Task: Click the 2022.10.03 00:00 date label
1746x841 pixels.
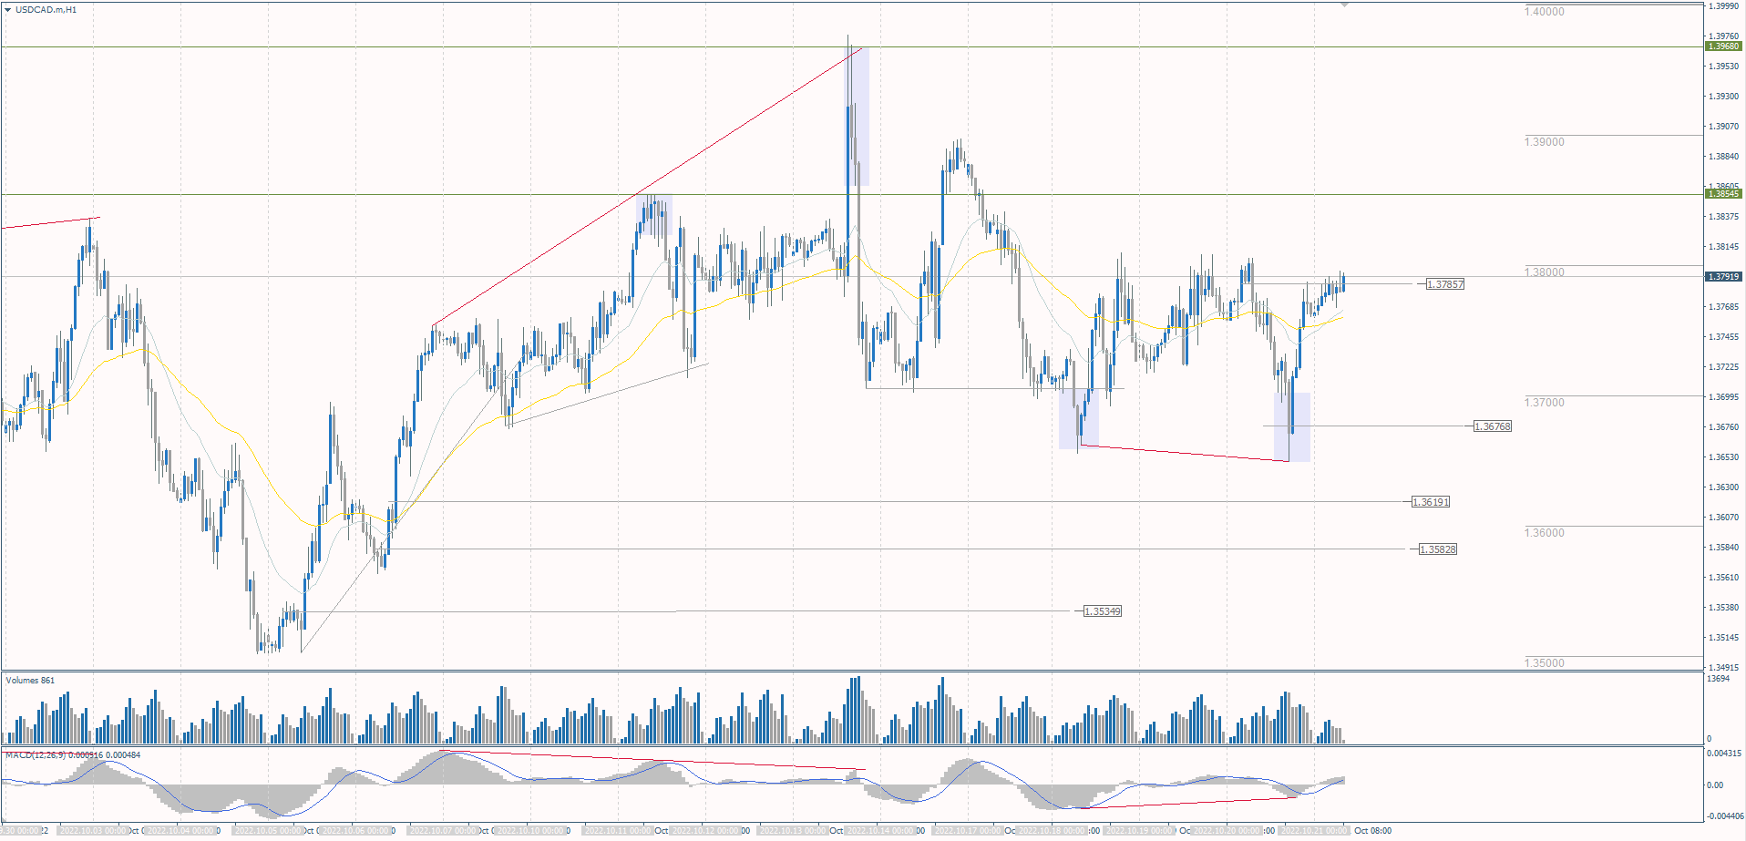Action: (x=93, y=831)
